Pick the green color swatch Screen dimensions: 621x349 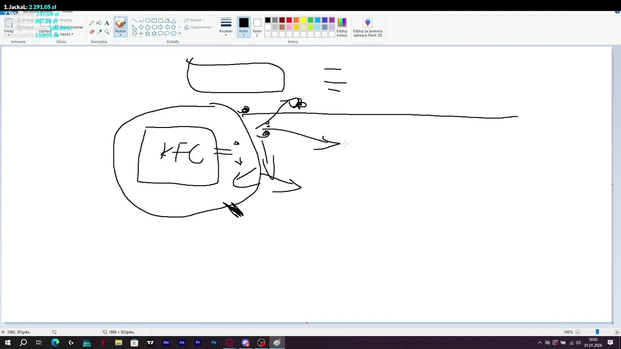(310, 20)
